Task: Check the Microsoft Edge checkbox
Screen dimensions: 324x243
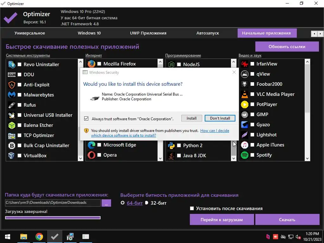Action: coord(99,145)
